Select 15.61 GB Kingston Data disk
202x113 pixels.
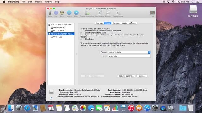(61, 34)
